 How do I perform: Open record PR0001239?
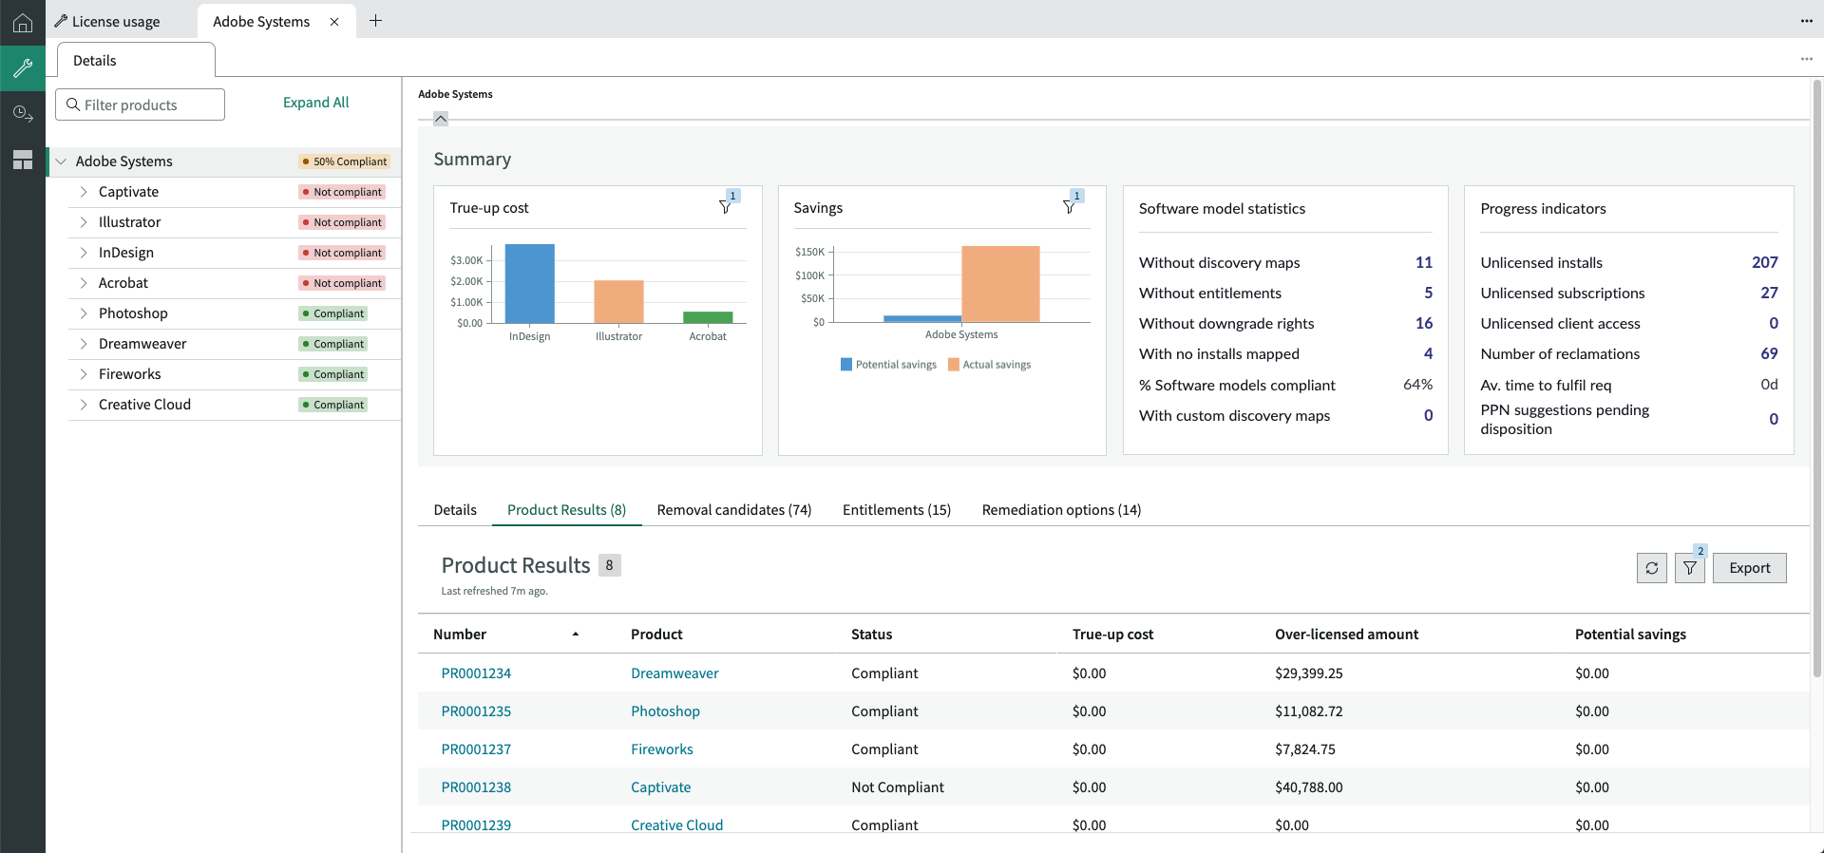coord(476,825)
